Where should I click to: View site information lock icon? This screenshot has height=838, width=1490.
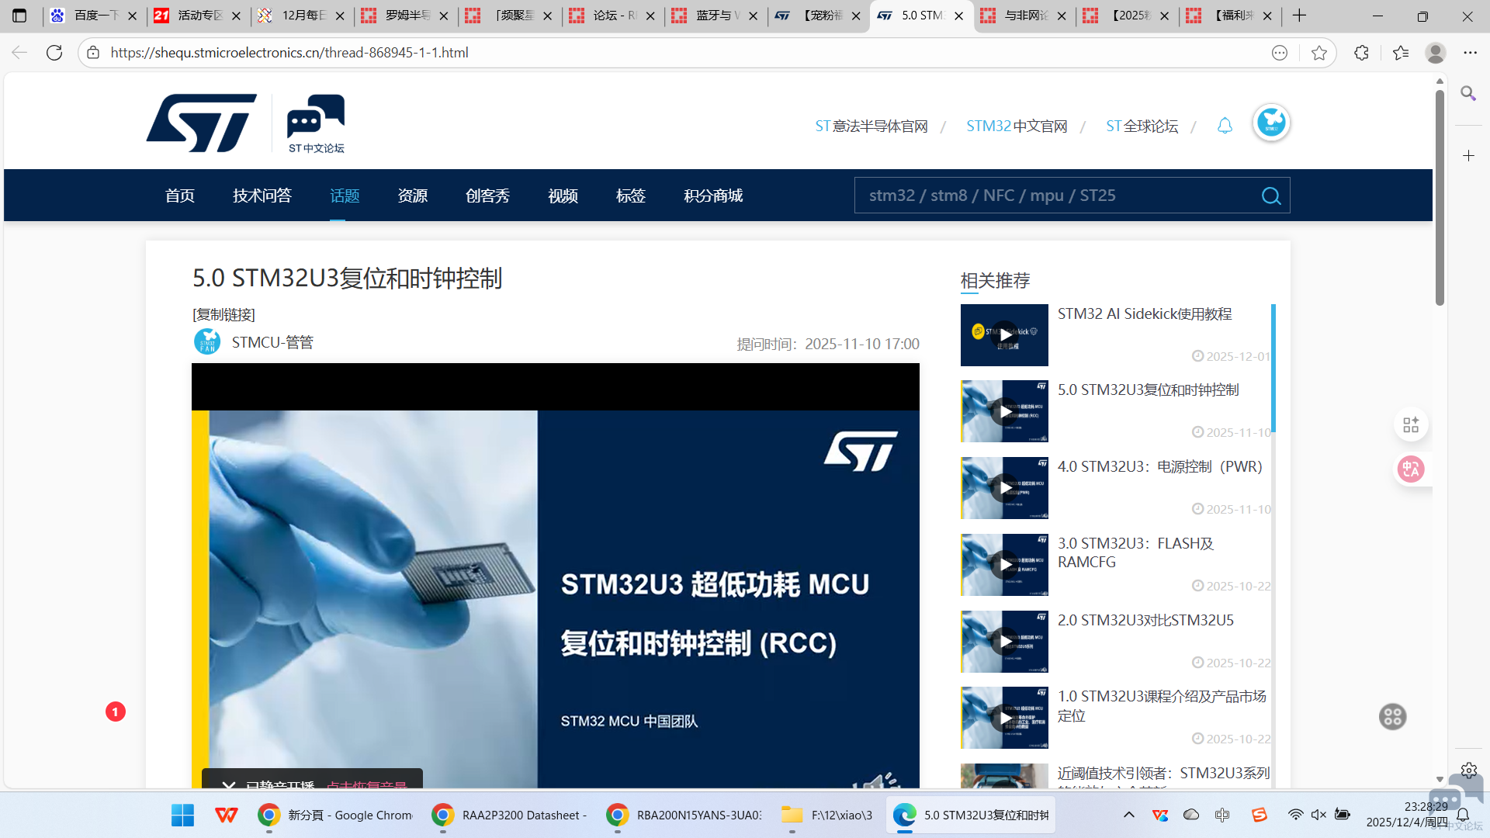pos(93,53)
